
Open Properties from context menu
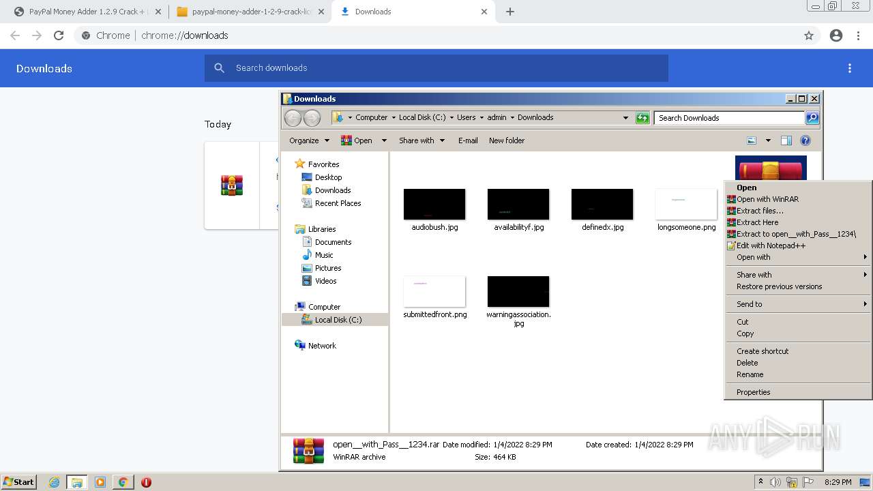tap(798, 392)
